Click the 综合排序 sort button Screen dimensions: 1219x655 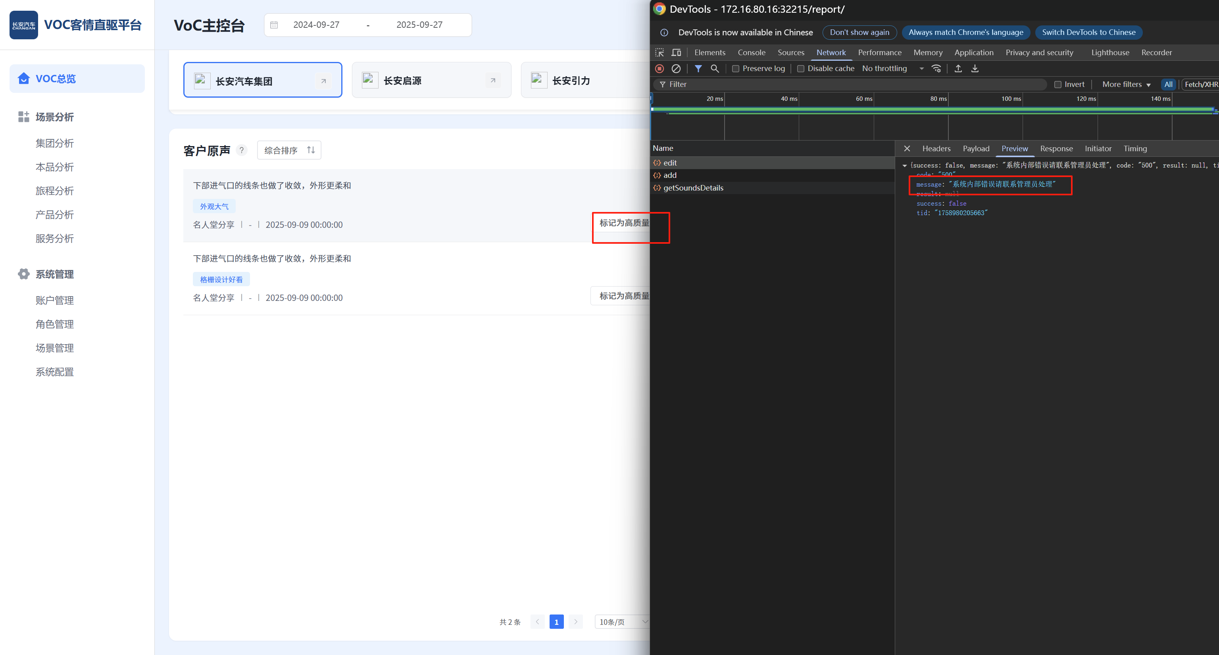289,150
